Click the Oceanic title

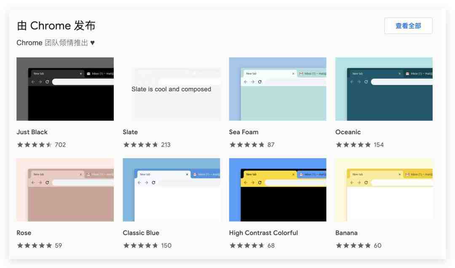point(348,132)
